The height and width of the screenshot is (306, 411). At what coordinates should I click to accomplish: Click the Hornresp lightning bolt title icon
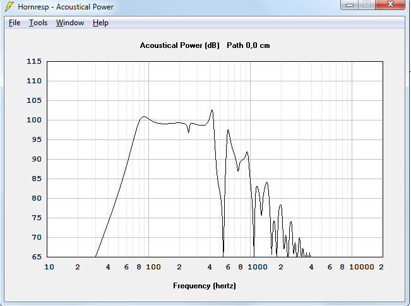click(9, 6)
